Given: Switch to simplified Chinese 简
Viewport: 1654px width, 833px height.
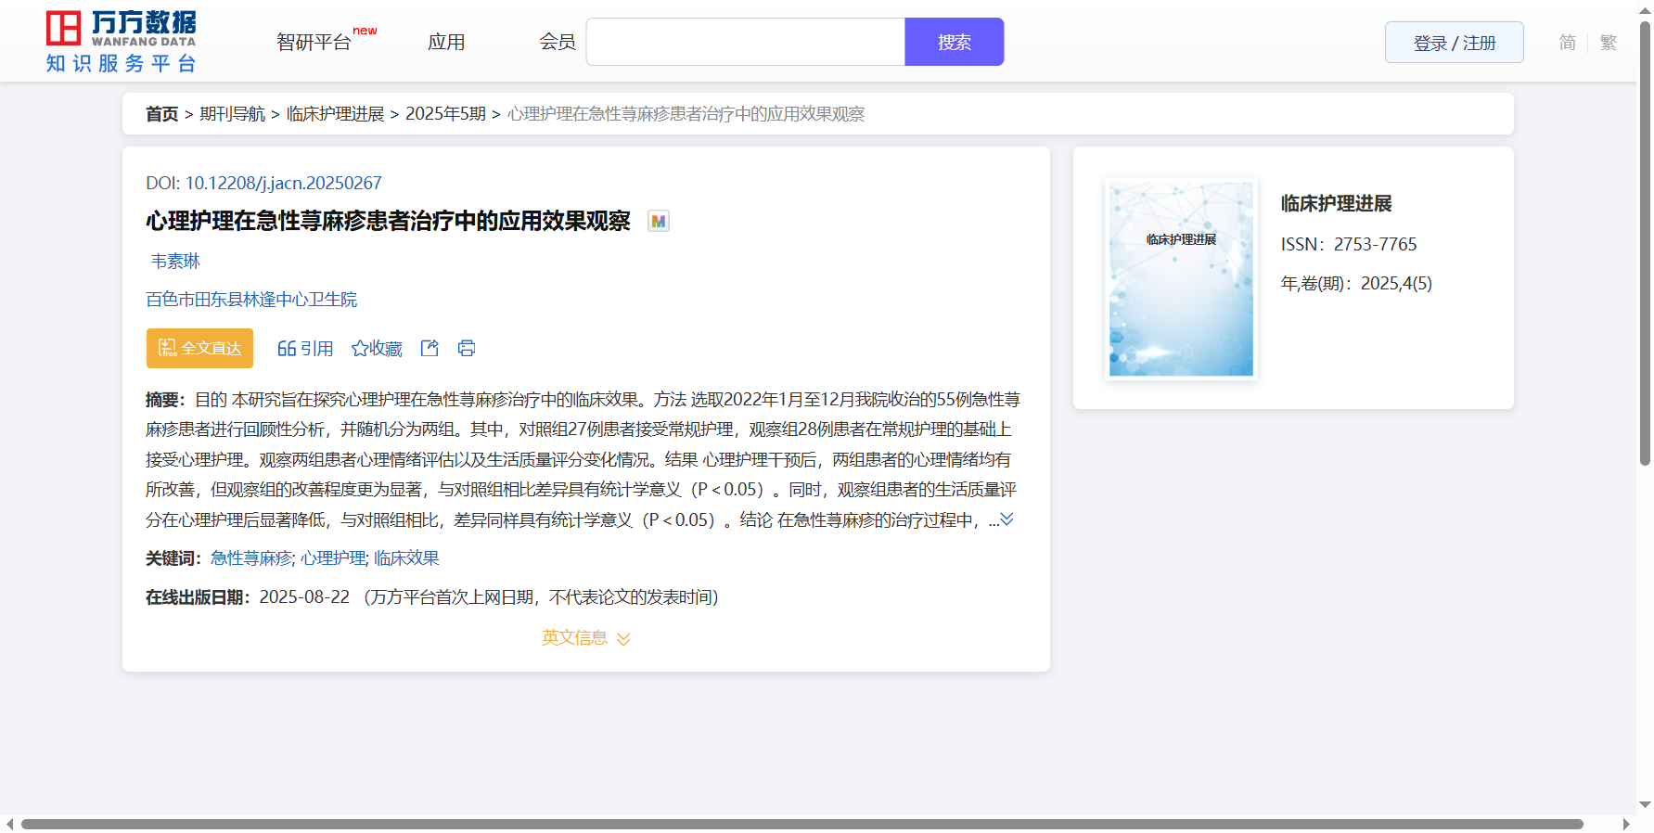Looking at the screenshot, I should [x=1568, y=43].
